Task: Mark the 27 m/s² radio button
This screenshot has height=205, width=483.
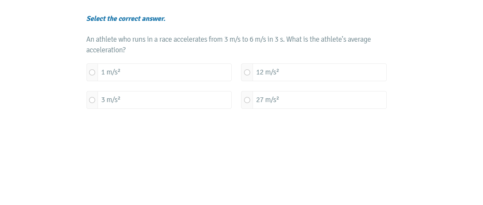Action: pyautogui.click(x=247, y=100)
